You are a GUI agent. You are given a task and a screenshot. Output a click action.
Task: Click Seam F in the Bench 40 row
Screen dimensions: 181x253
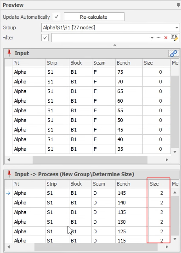[104, 139]
